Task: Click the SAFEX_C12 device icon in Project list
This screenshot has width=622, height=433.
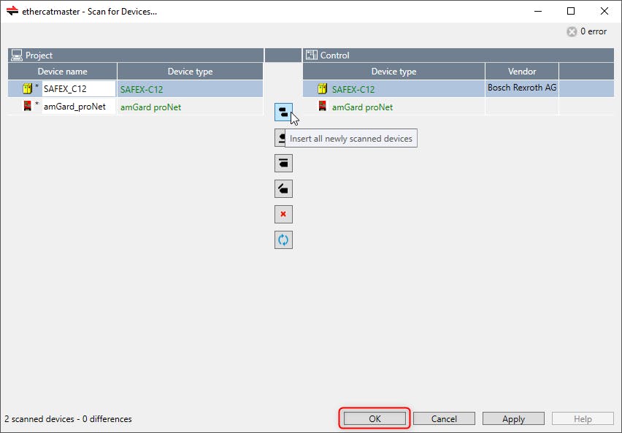Action: click(x=27, y=88)
